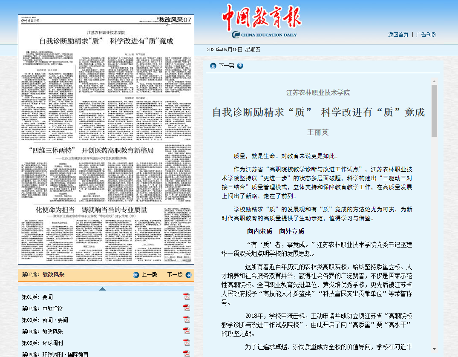Click the 上一版 previous edition text
This screenshot has width=458, height=357.
pyautogui.click(x=150, y=275)
